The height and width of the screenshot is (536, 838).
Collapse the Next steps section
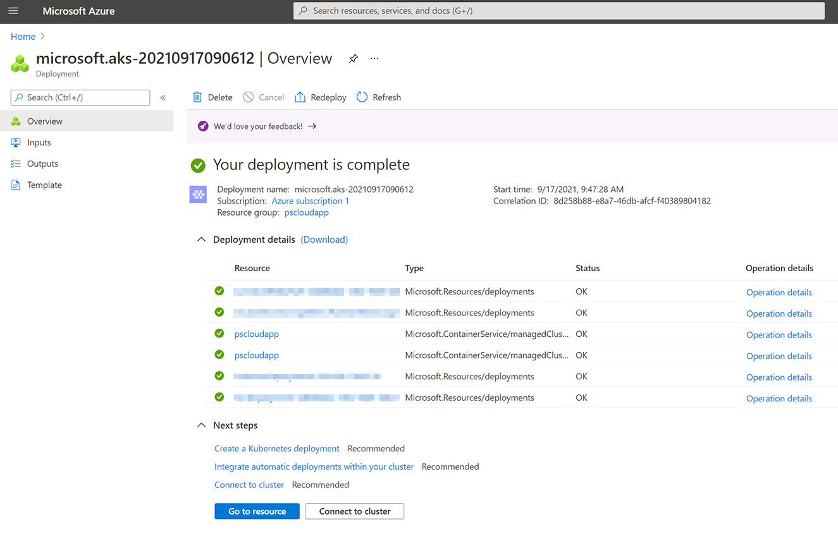pyautogui.click(x=201, y=425)
